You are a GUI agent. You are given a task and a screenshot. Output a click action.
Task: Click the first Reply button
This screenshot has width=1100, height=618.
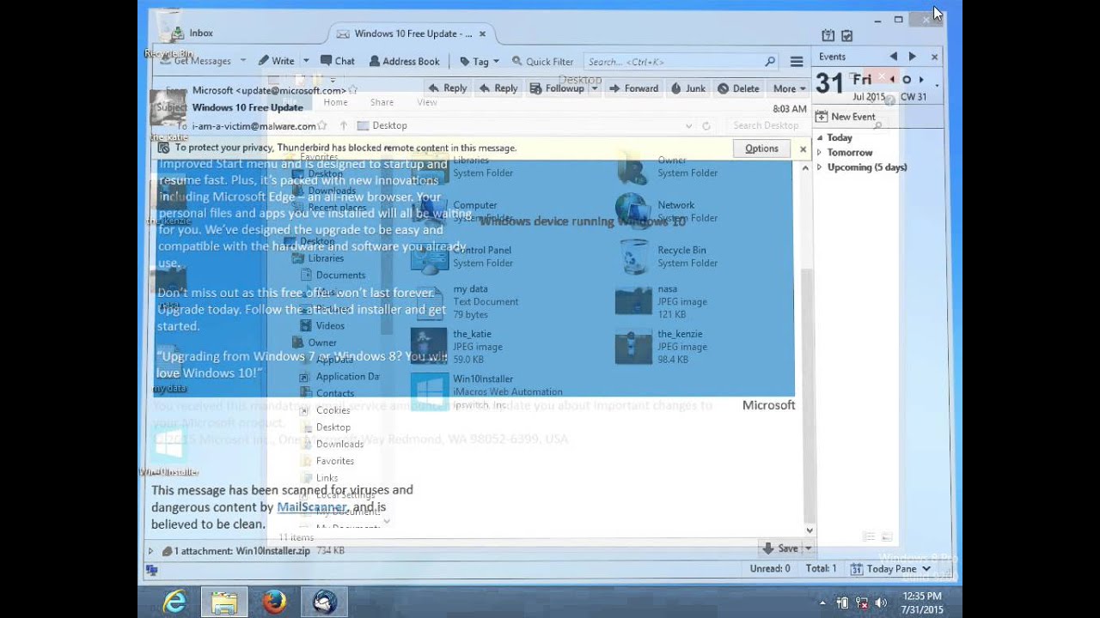447,88
